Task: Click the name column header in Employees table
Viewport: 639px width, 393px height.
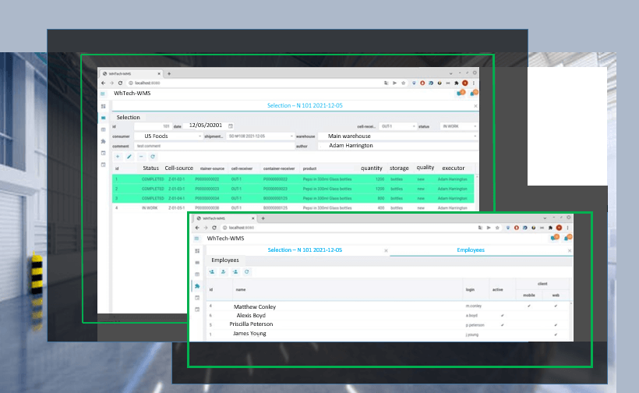Action: click(x=241, y=289)
